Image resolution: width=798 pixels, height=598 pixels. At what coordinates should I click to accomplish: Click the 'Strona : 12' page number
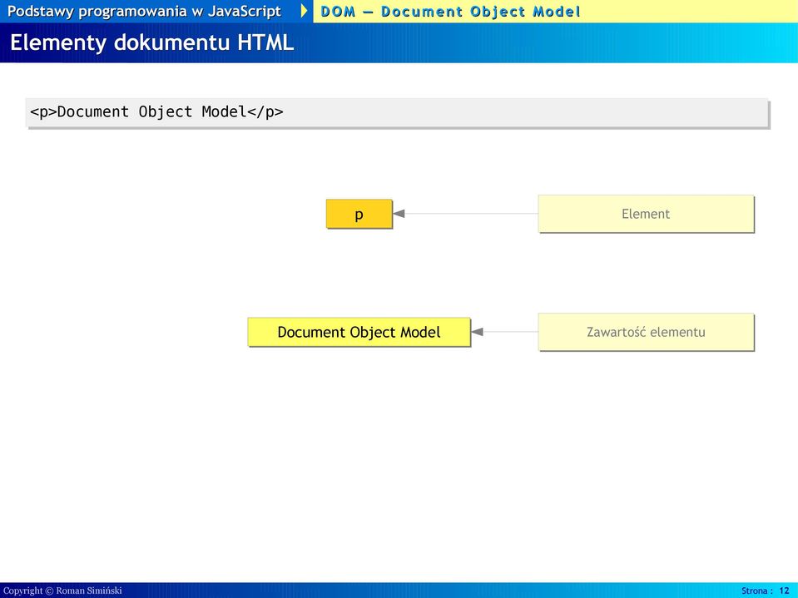(x=765, y=591)
